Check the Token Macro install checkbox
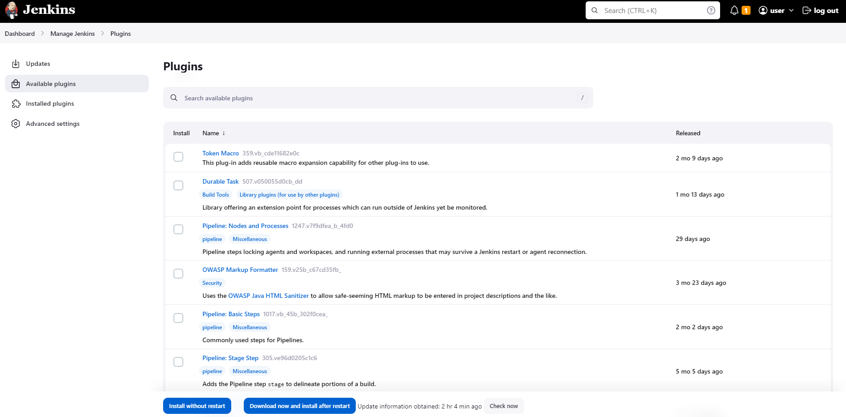Screen dimensions: 846x417 pos(178,157)
